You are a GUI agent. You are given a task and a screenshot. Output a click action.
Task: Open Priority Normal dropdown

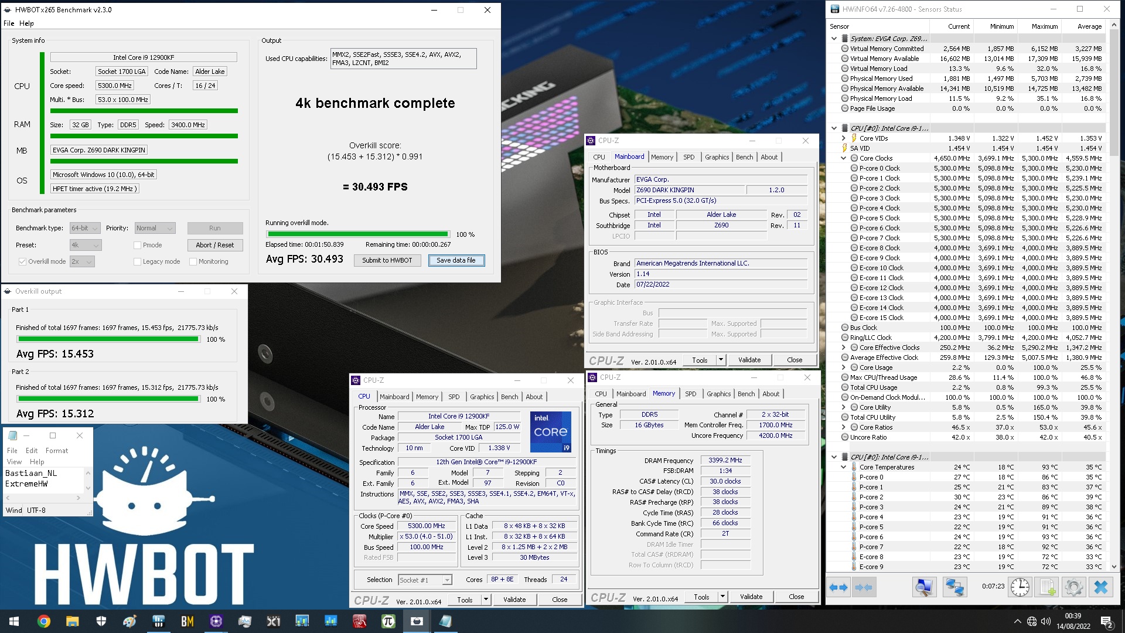point(155,229)
